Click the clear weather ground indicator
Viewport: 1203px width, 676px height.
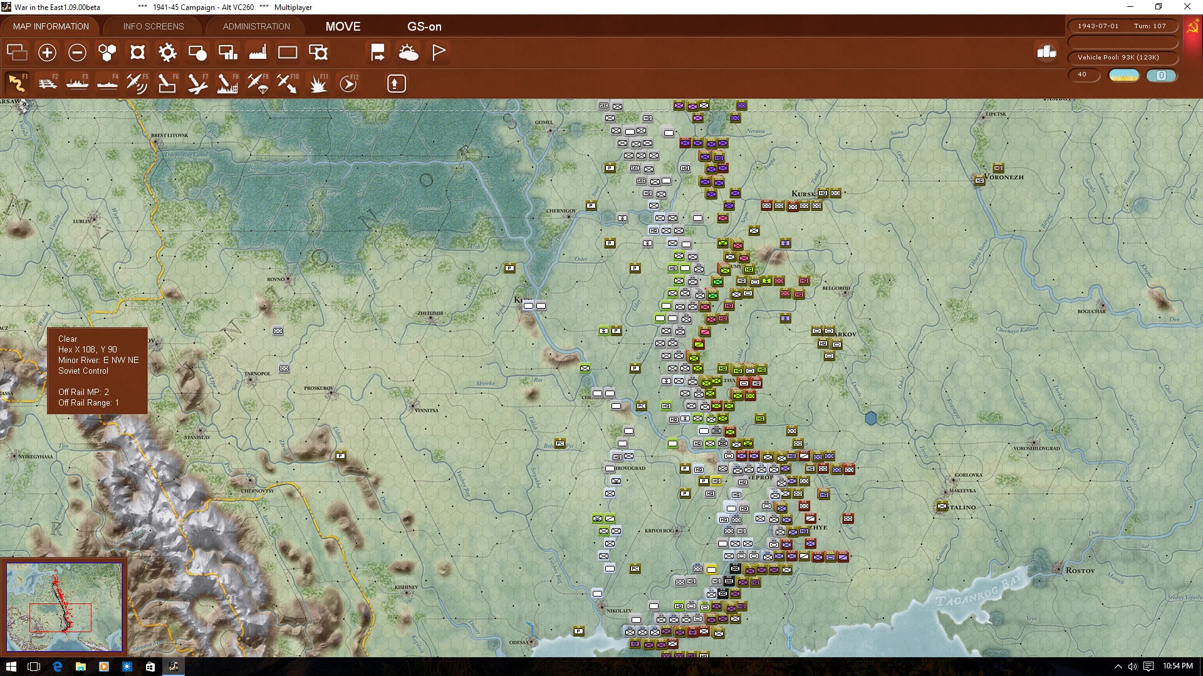point(1124,76)
